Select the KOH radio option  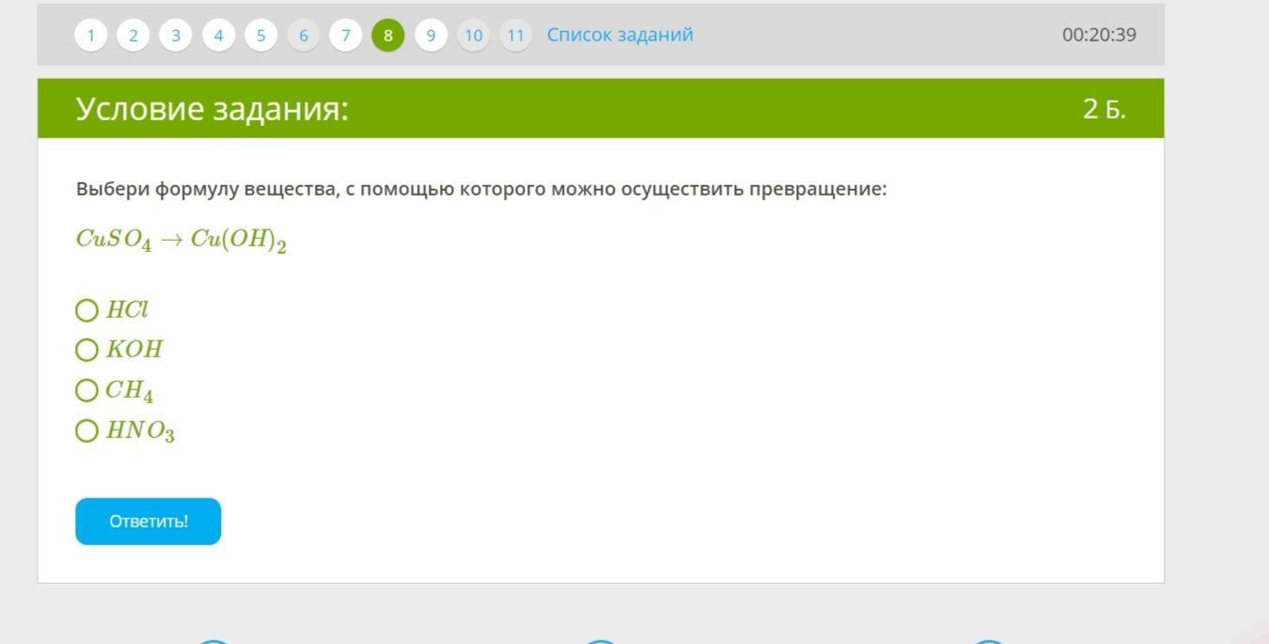point(86,350)
